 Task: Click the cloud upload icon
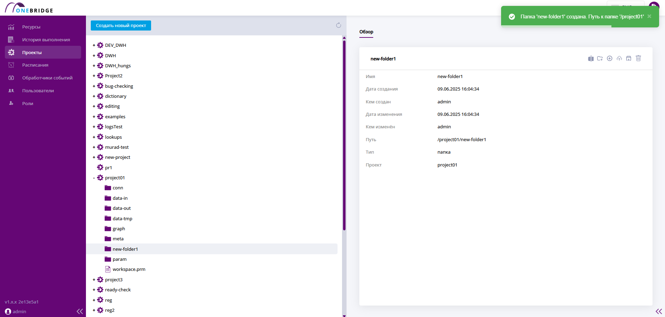click(619, 59)
